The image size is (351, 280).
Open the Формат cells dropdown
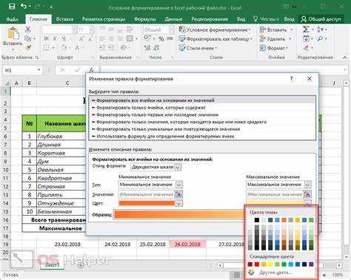[274, 48]
